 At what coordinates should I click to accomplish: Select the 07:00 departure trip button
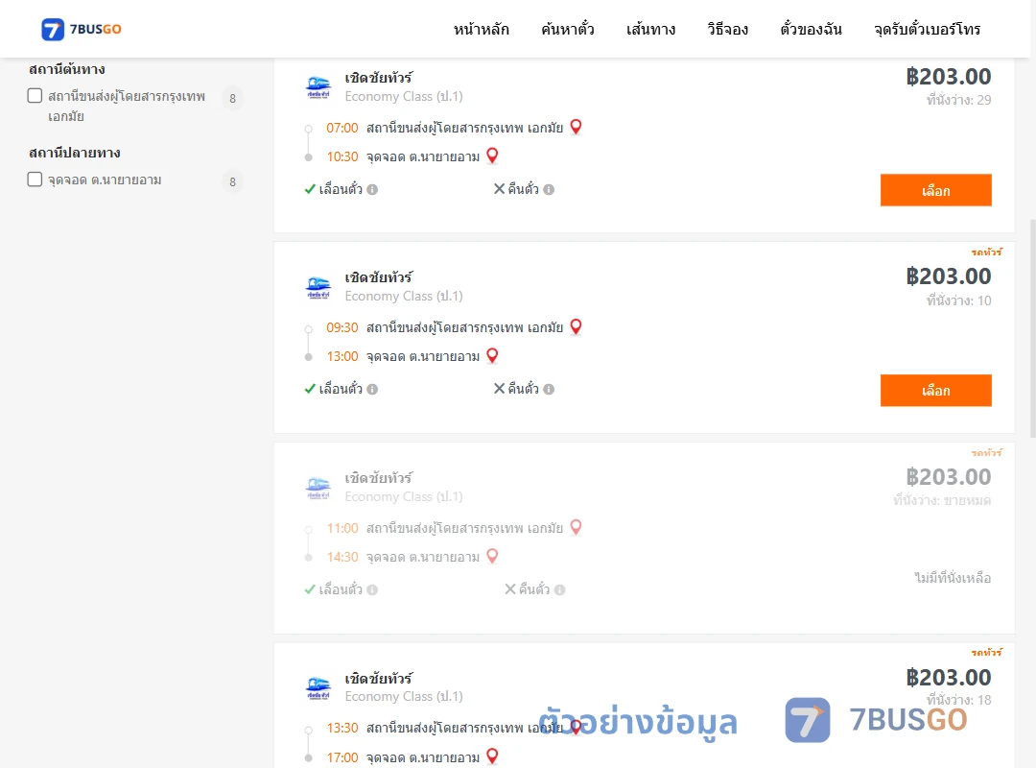pyautogui.click(x=935, y=190)
